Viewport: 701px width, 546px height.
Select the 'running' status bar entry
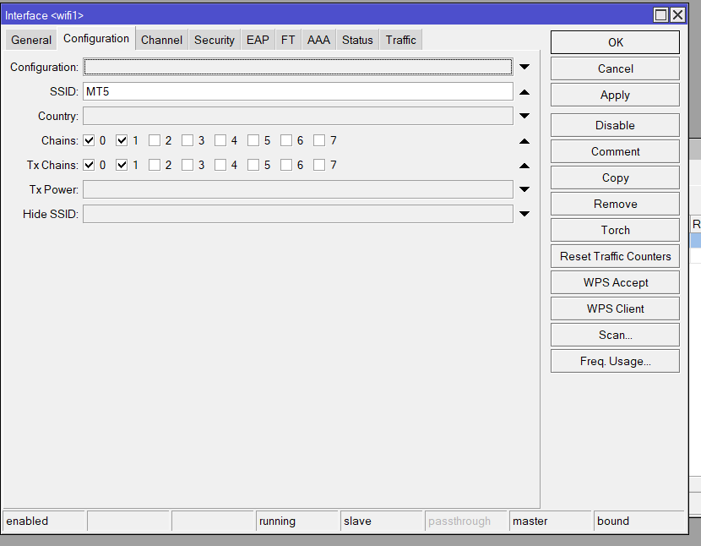(296, 521)
